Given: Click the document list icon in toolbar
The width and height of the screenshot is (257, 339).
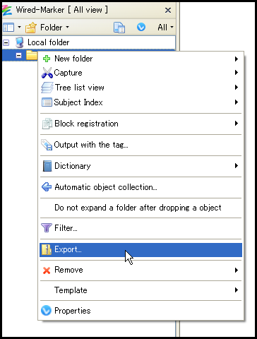Looking at the screenshot, I should (x=119, y=28).
